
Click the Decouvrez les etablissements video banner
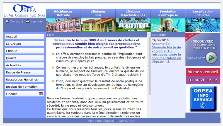(203, 50)
